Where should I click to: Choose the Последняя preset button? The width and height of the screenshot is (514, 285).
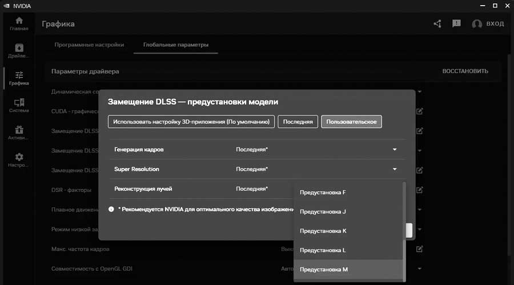pos(298,122)
